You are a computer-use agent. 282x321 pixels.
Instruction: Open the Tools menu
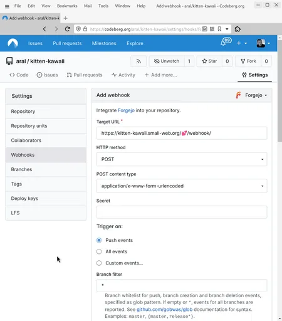[103, 6]
